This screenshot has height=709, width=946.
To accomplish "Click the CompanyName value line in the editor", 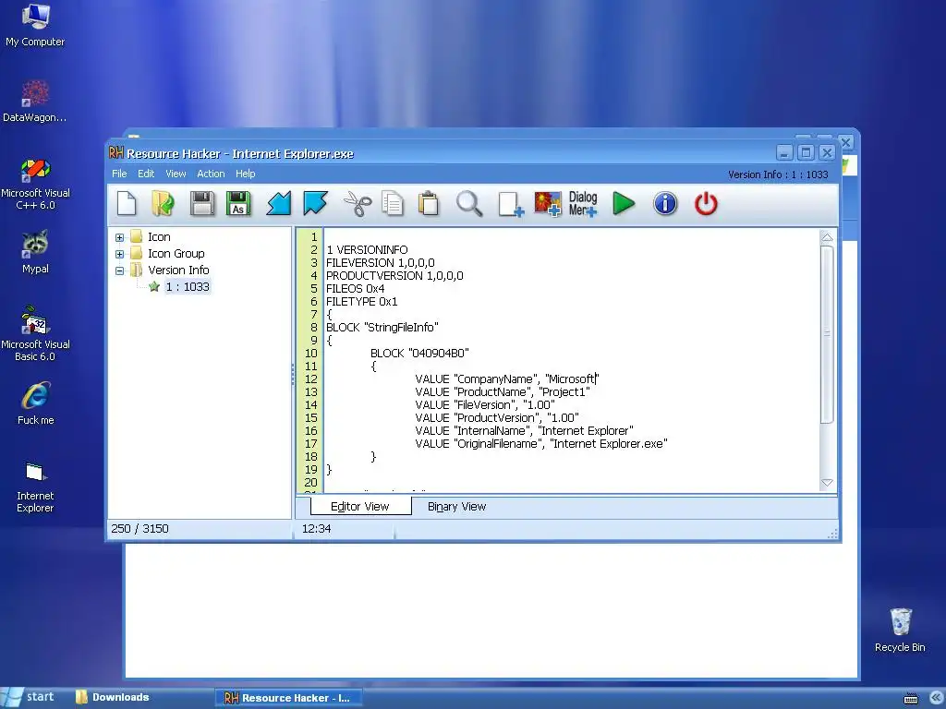I will pos(507,379).
